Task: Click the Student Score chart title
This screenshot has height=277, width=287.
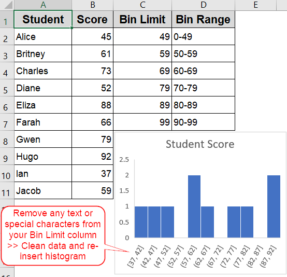Action: click(200, 144)
